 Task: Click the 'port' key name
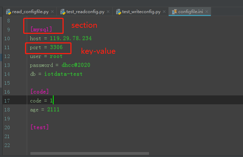(35, 48)
